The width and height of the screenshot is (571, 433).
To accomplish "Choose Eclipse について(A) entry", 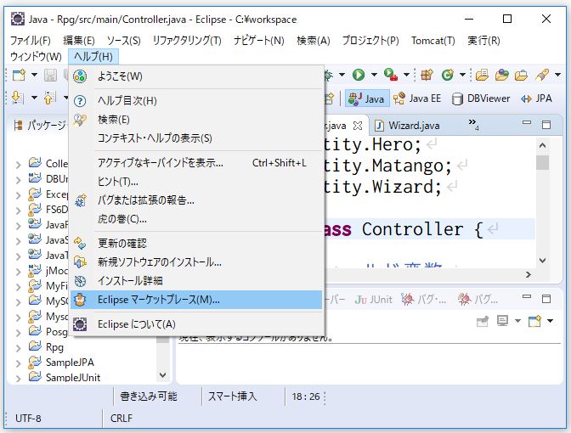I will pos(196,324).
